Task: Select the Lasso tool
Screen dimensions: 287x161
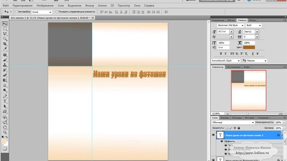Action: 5,34
